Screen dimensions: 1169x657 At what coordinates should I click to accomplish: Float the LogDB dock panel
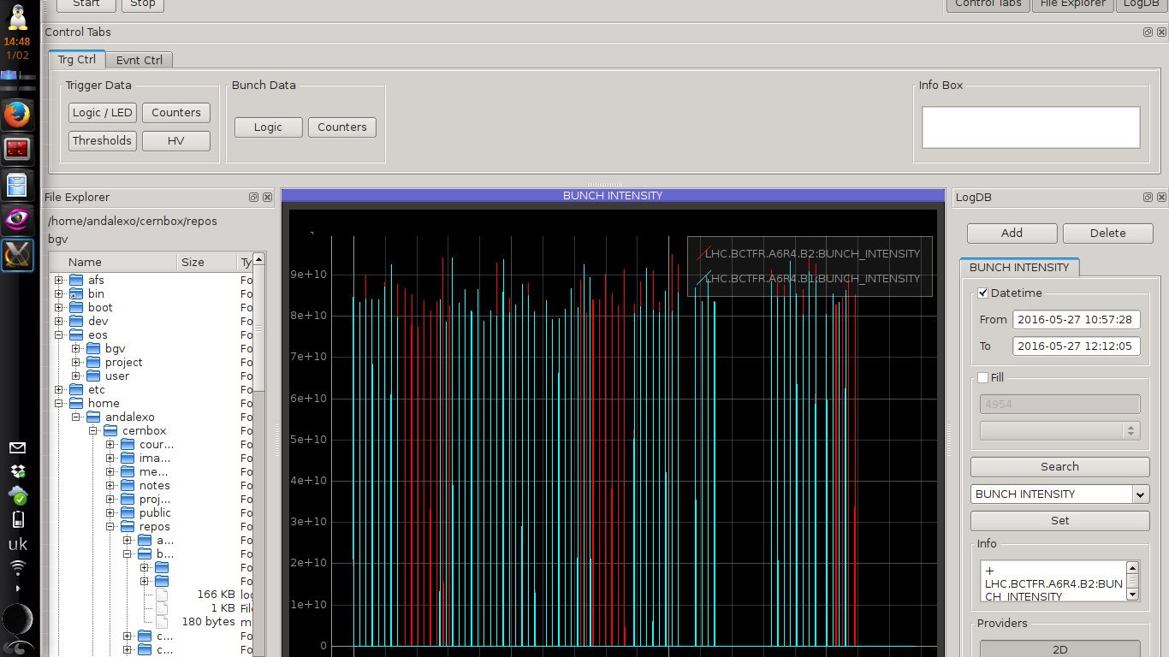point(1148,198)
